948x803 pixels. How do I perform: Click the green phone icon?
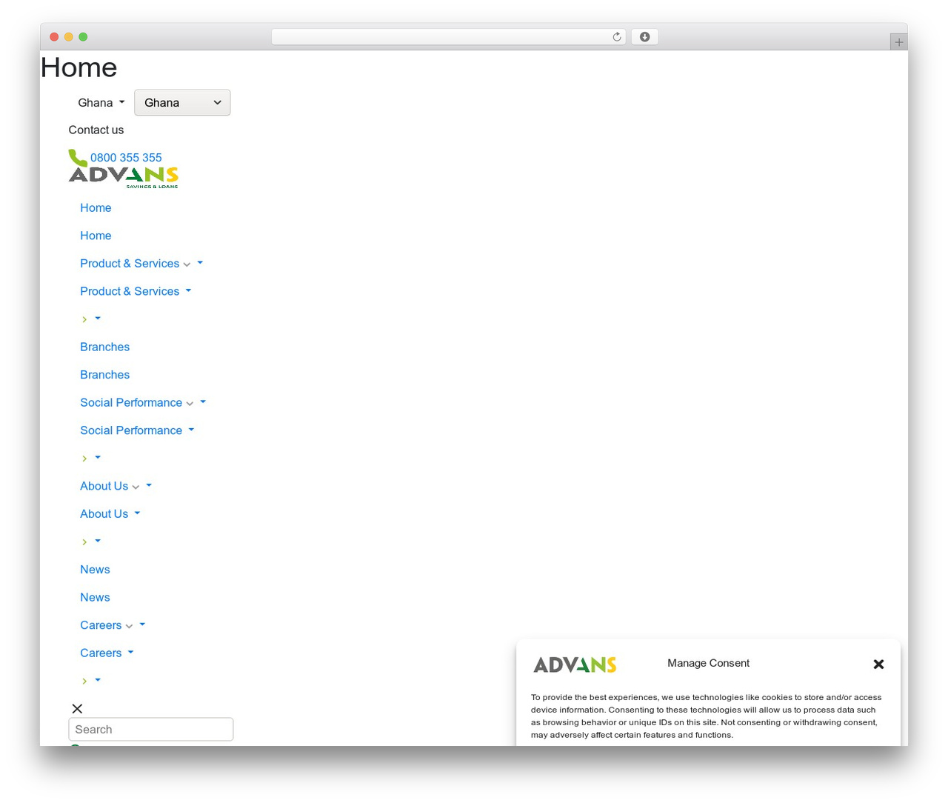(78, 158)
